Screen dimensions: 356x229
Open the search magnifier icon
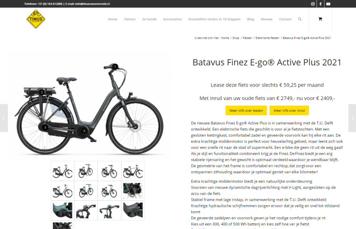pos(300,19)
